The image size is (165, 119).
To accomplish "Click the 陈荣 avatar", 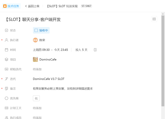I will tap(35, 40).
